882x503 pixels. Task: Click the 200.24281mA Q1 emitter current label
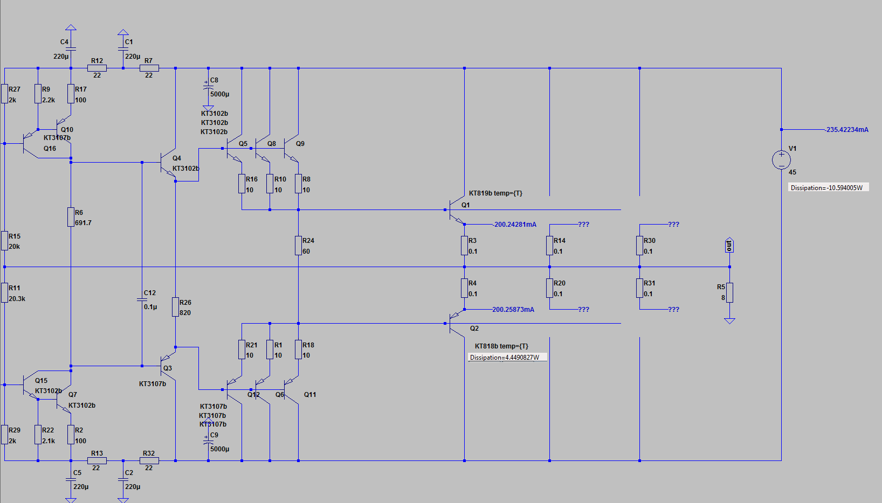[x=515, y=225]
